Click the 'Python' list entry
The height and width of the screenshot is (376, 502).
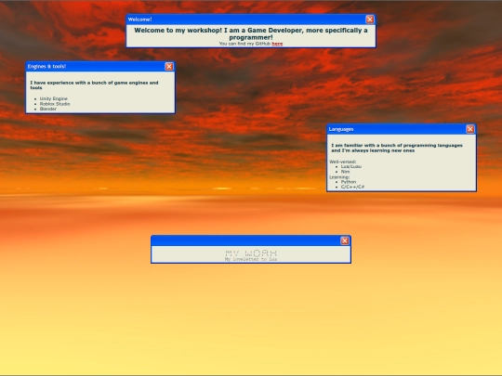(x=349, y=182)
